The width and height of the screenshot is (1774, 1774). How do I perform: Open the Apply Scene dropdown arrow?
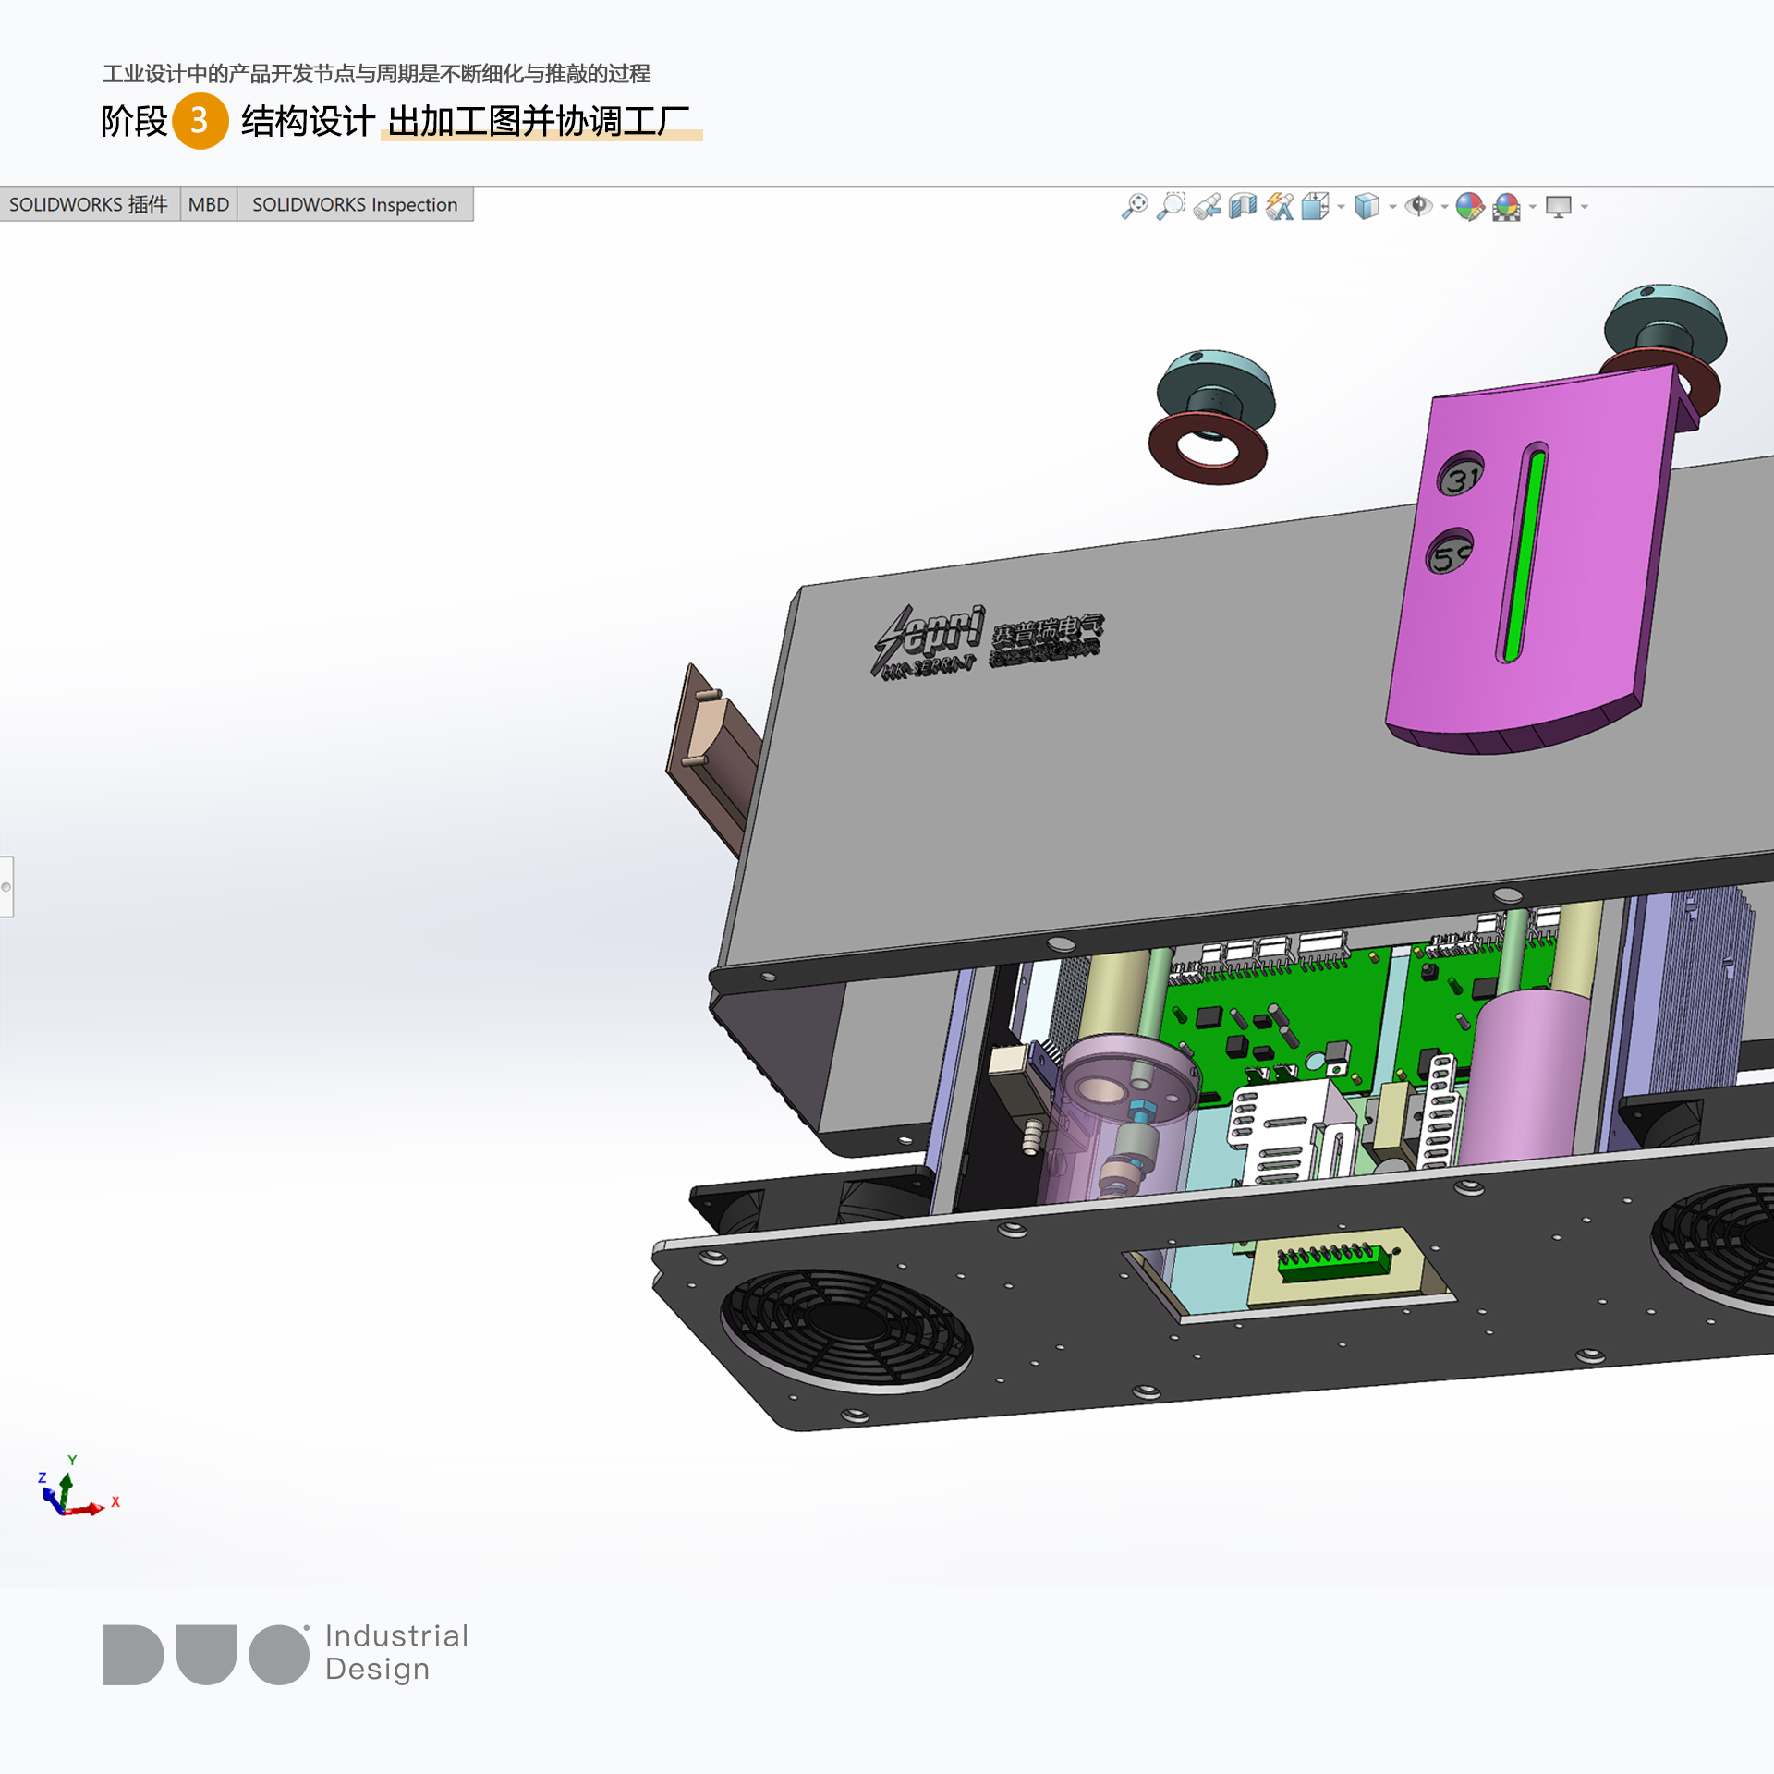tap(1532, 207)
